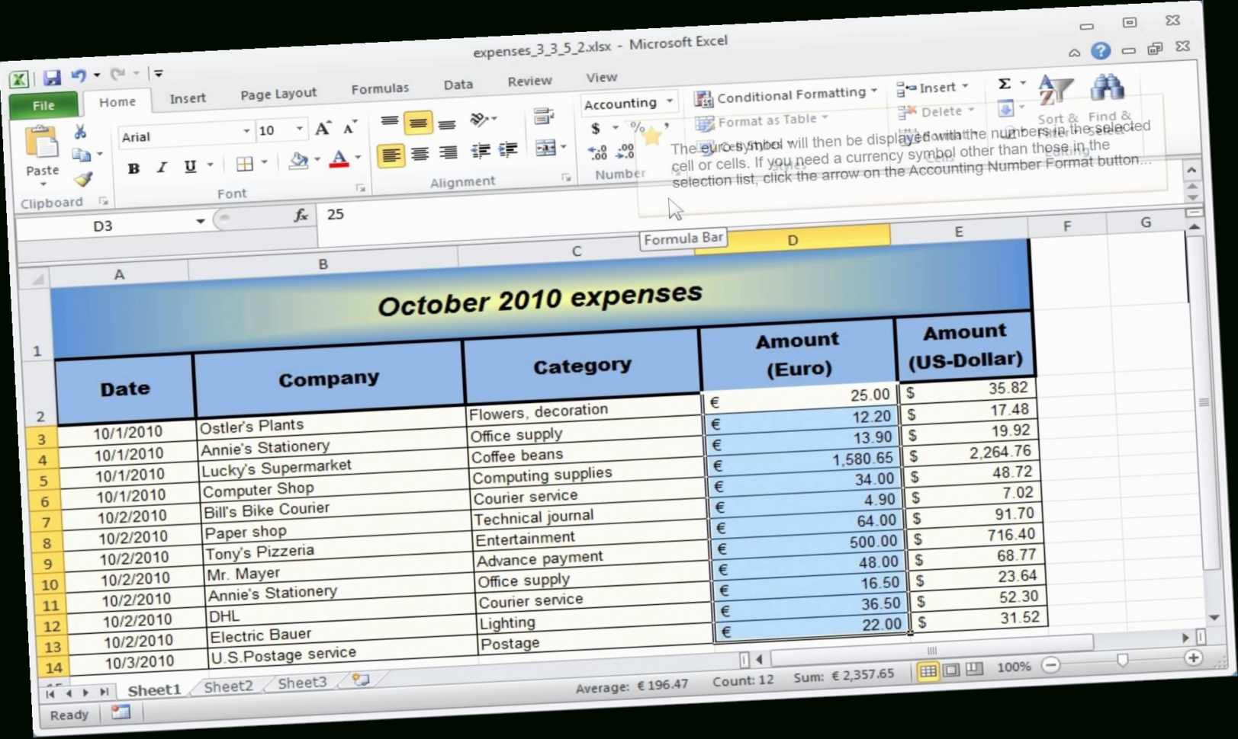Click the Format Painter brush icon
This screenshot has height=739, width=1238.
click(x=83, y=179)
